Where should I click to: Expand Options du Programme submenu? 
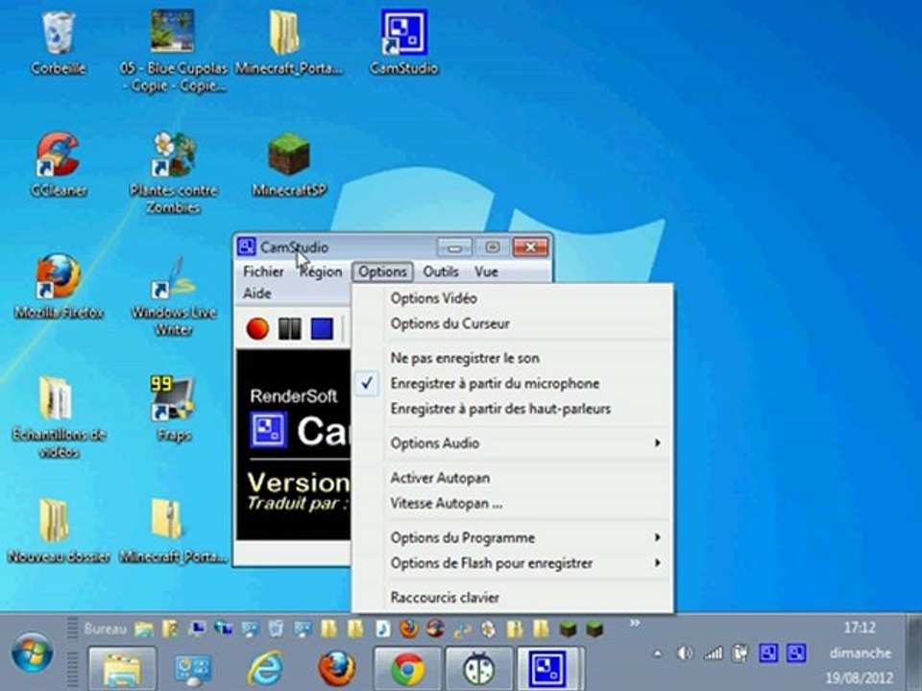[x=512, y=537]
